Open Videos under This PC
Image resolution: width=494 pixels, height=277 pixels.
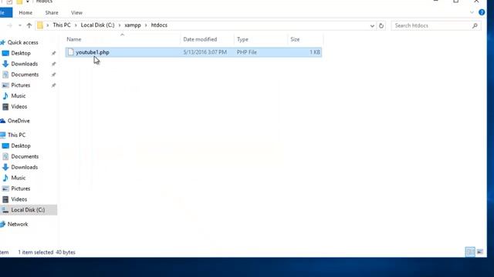(19, 199)
